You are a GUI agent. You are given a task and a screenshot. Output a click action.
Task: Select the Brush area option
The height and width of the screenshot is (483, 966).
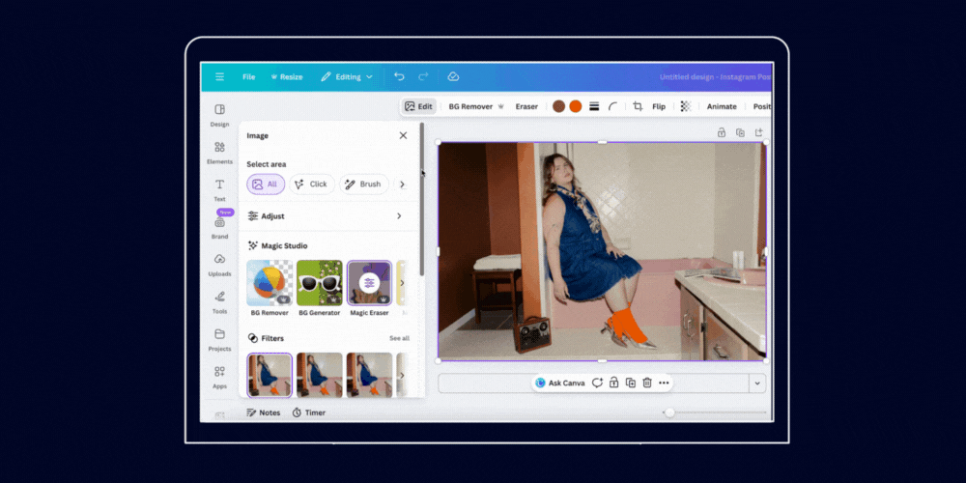click(x=364, y=185)
